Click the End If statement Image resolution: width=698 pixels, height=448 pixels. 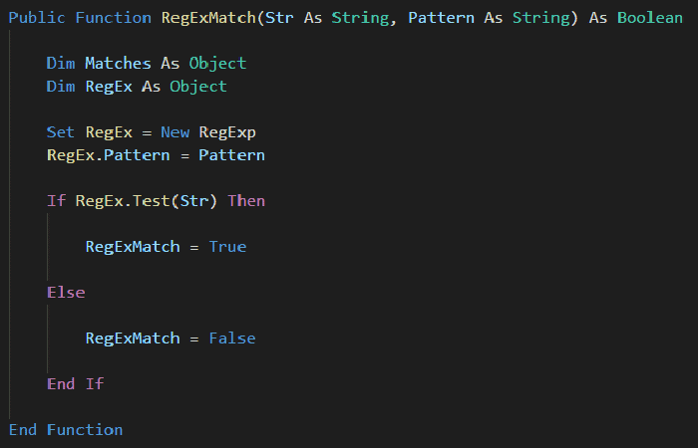coord(75,384)
